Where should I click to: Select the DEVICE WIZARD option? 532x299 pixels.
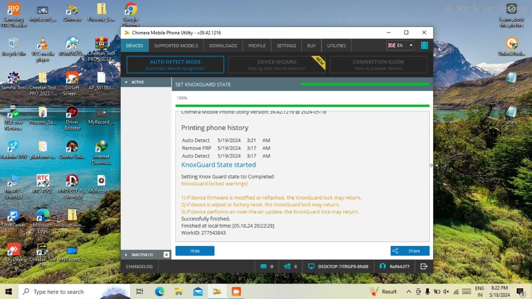[277, 65]
